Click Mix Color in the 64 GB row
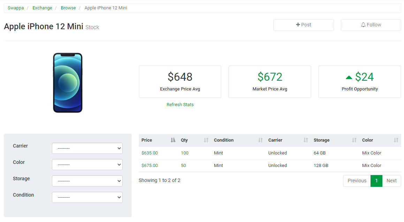404x222 pixels. click(x=372, y=153)
